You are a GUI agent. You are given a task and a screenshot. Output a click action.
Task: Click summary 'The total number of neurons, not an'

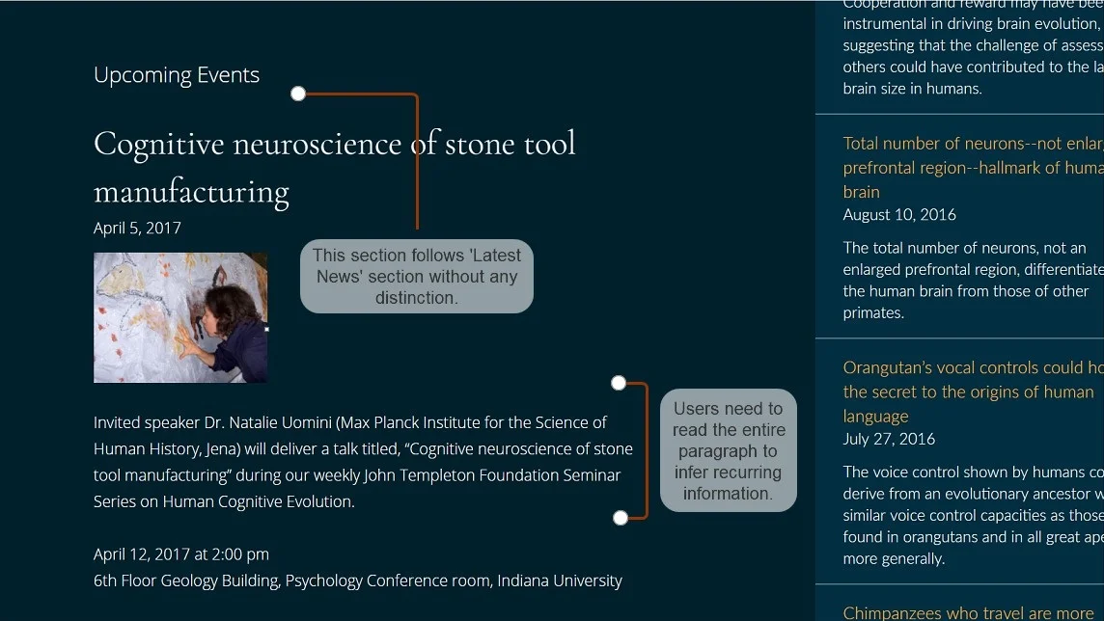(x=973, y=280)
